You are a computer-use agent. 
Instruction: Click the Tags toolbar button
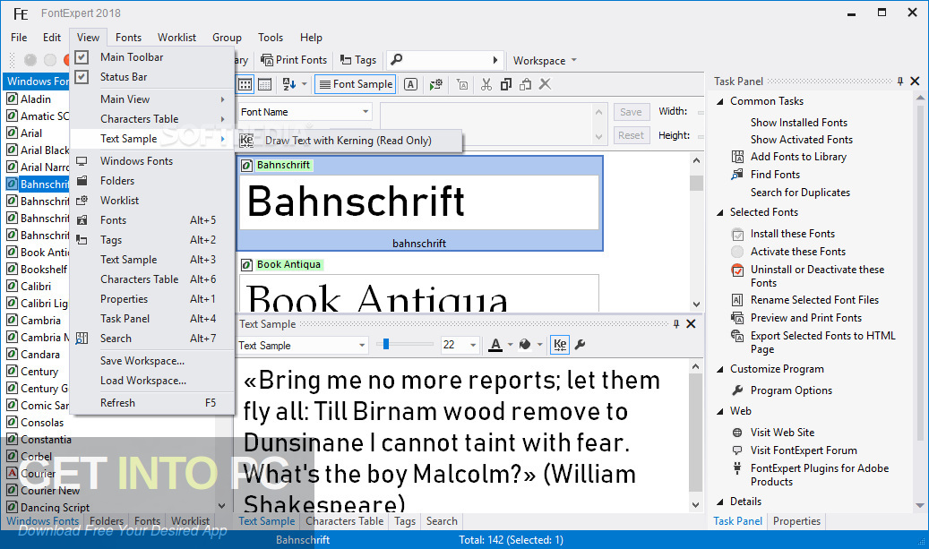coord(358,60)
